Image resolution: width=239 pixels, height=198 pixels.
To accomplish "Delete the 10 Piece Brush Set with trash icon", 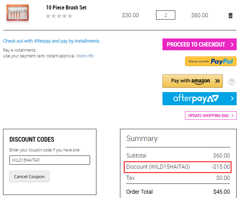I will click(230, 16).
